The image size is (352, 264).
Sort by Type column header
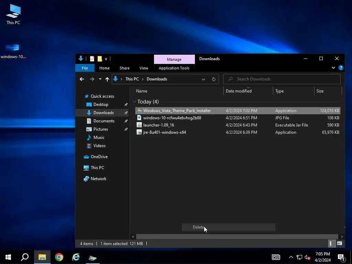point(294,91)
